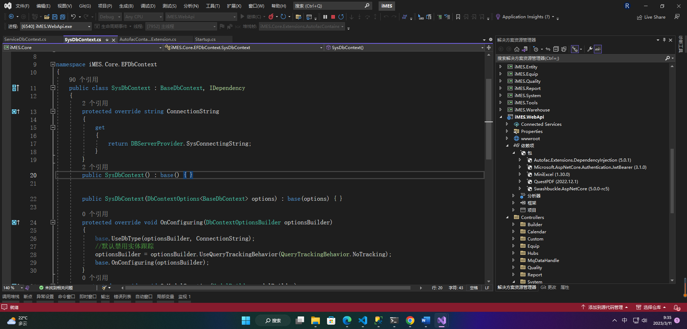Image resolution: width=687 pixels, height=329 pixels.
Task: Click the Home icon in Solution Explorer
Action: coord(517,49)
